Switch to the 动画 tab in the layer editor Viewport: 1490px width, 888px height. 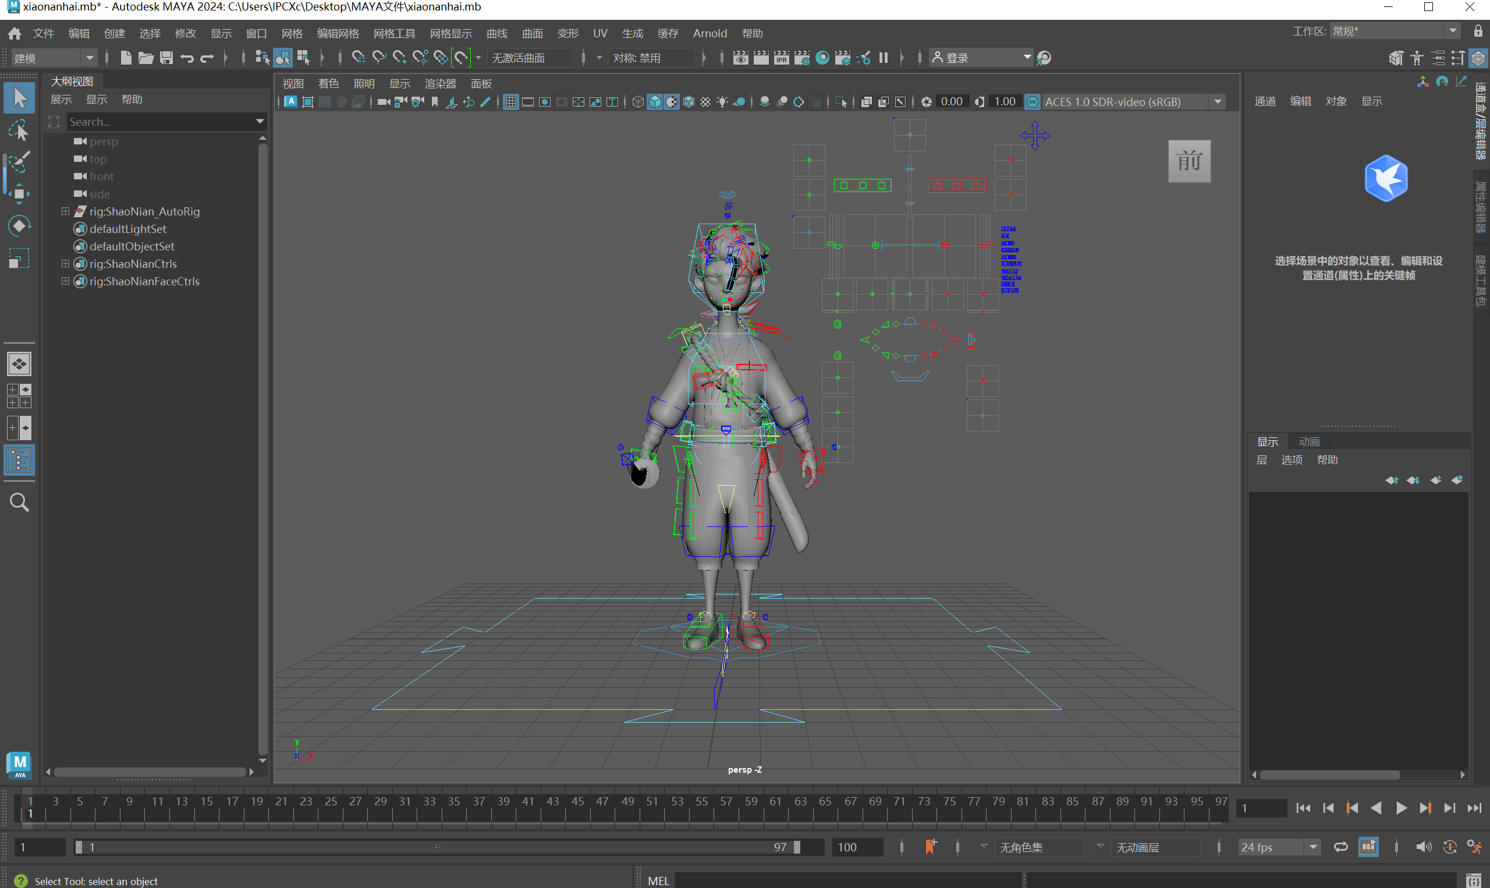click(x=1308, y=441)
